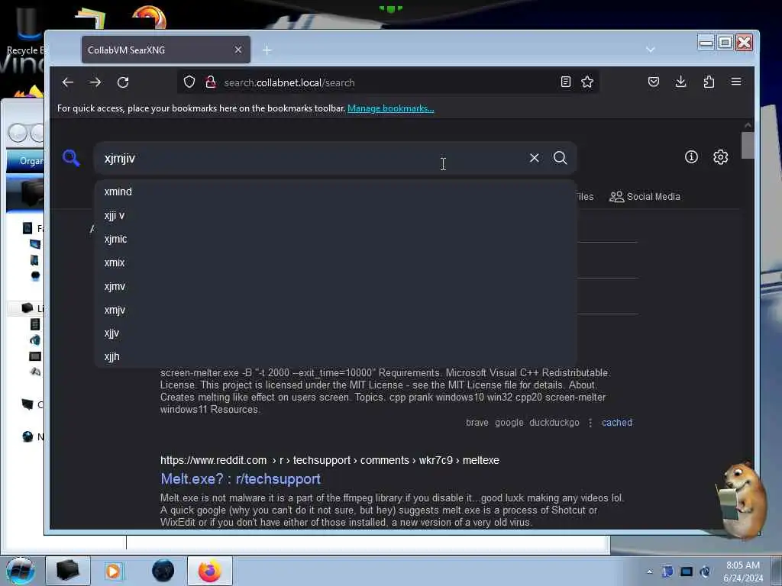Open the SearXNG preferences gear icon
Screen dimensions: 782x586
(720, 157)
